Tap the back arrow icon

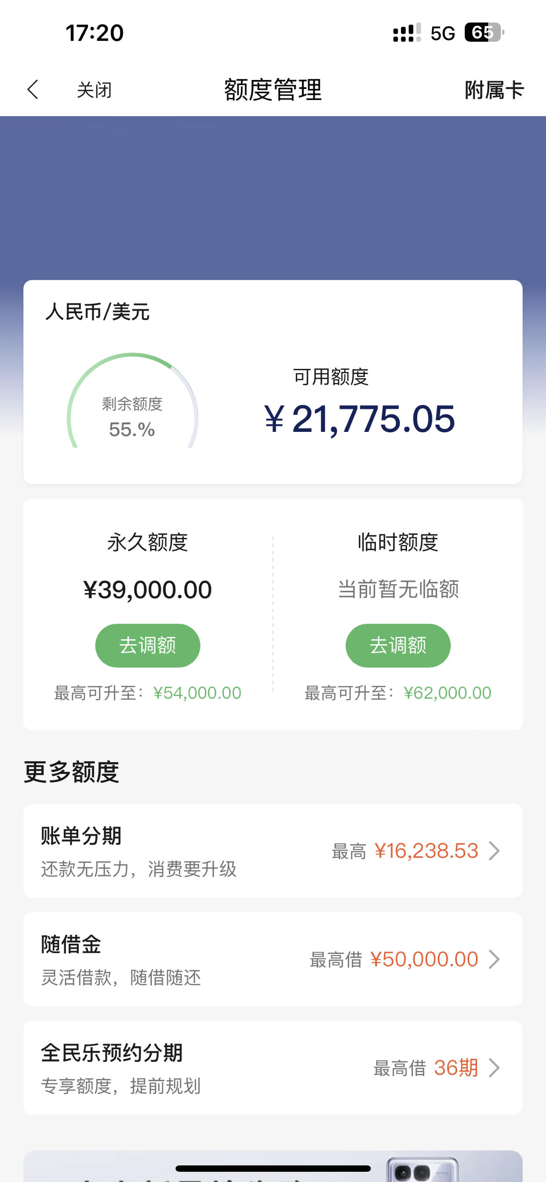click(x=33, y=89)
